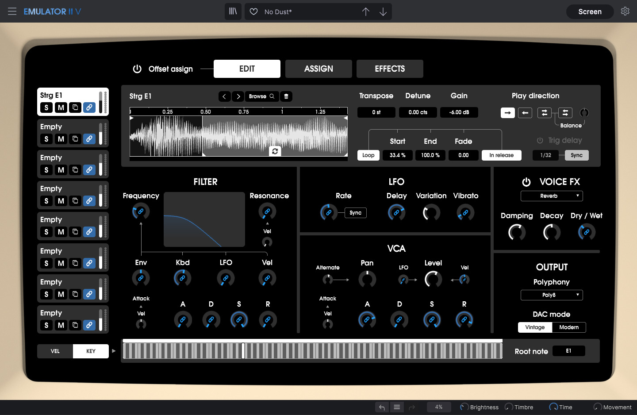Click the Movement macro knob
Screen dimensions: 637x415
coord(598,407)
